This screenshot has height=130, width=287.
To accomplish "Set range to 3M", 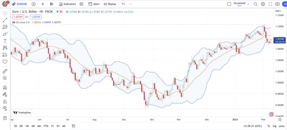I will pos(33,126).
